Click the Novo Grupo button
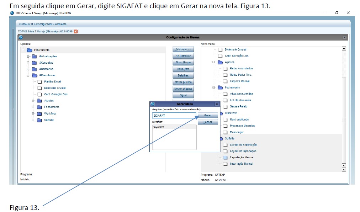360x212 pixels. pos(183,63)
